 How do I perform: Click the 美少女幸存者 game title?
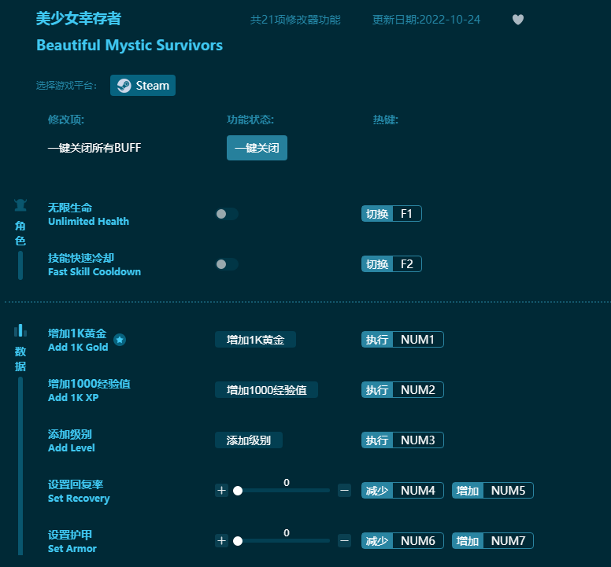79,18
